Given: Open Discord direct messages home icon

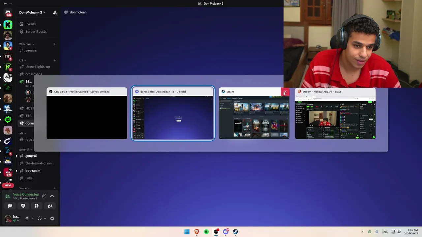Looking at the screenshot, I should point(8,13).
